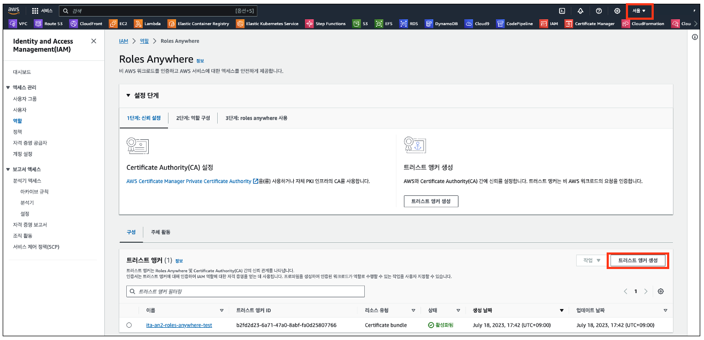Viewport: 704px width, 340px height.
Task: Close the IAM navigation sidebar
Action: click(94, 41)
